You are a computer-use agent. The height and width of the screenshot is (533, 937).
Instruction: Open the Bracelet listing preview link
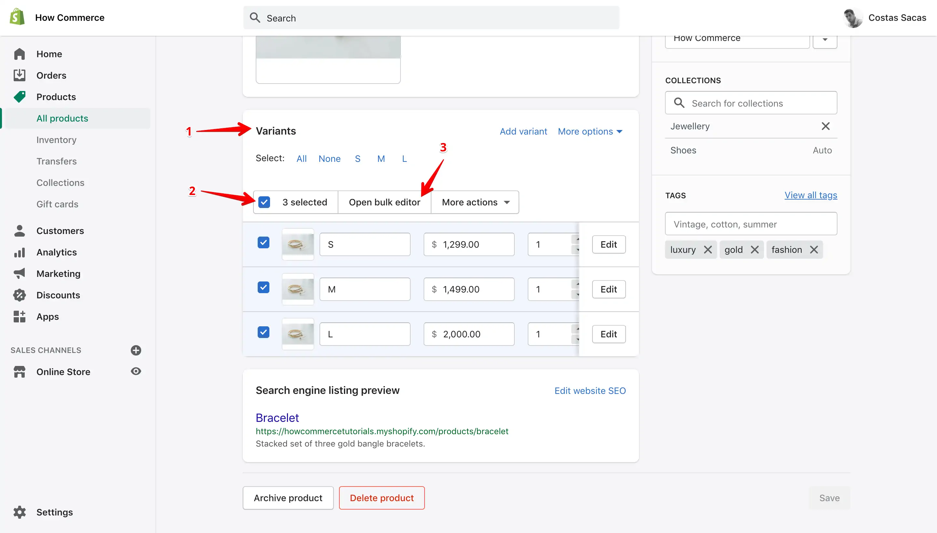[277, 418]
